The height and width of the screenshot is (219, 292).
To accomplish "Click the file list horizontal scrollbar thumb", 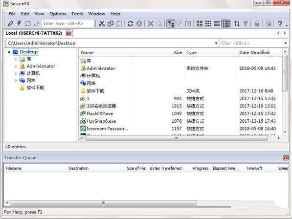I will (177, 138).
